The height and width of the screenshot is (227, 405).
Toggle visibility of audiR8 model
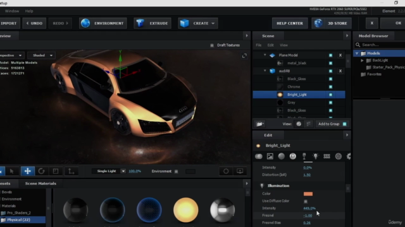330,71
